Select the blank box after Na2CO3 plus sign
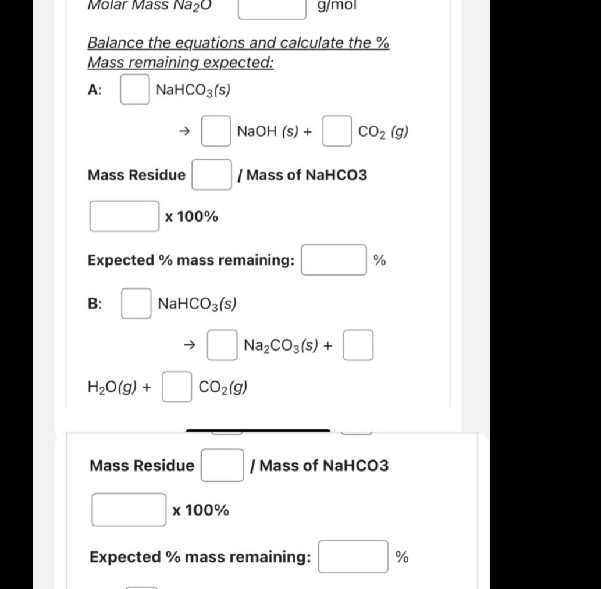 pyautogui.click(x=358, y=345)
